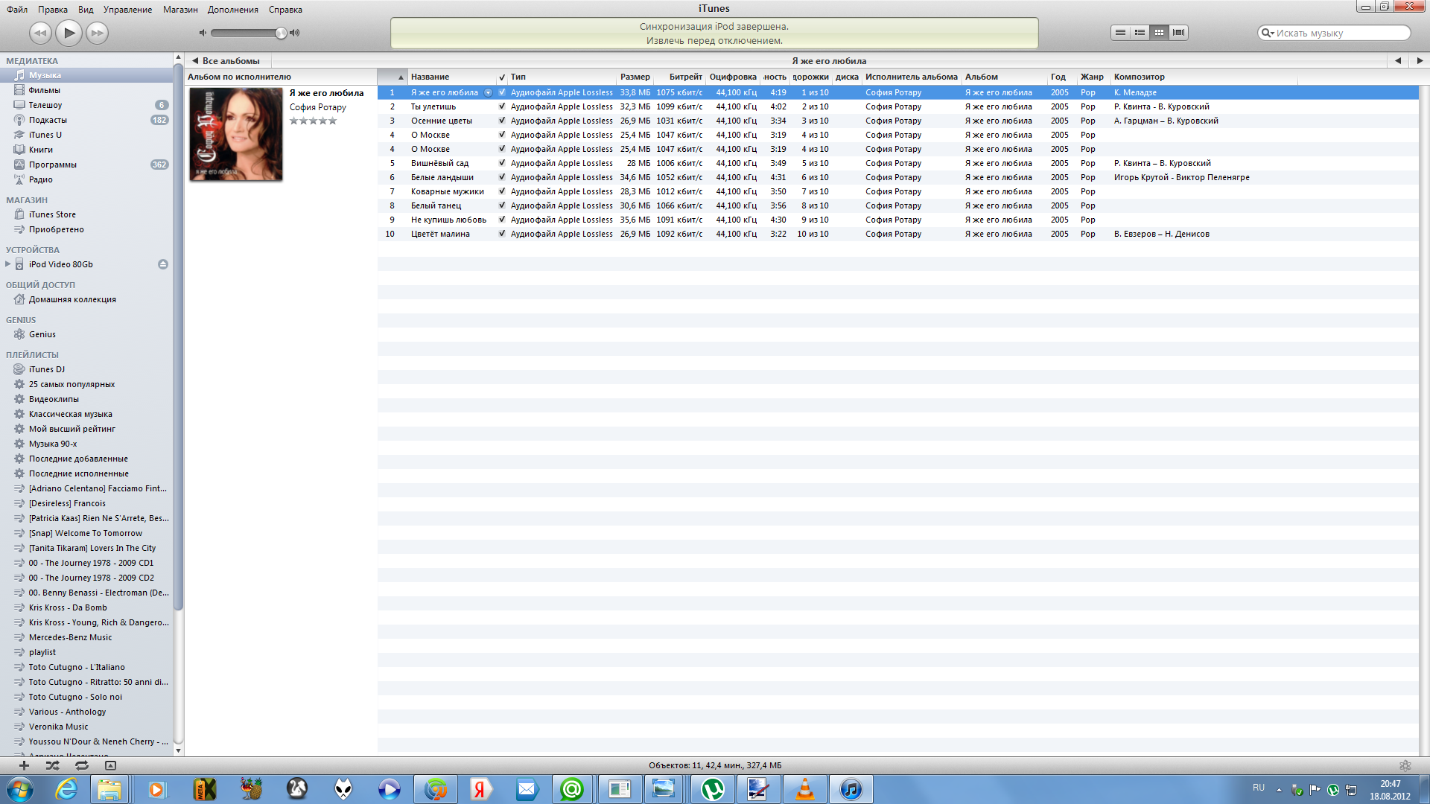Eject the iPod Video 80Gb device
The width and height of the screenshot is (1430, 804).
tap(163, 264)
